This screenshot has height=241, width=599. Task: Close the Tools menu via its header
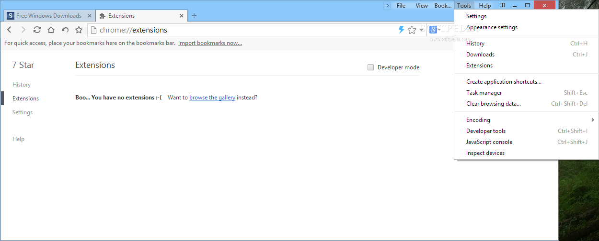tap(464, 5)
